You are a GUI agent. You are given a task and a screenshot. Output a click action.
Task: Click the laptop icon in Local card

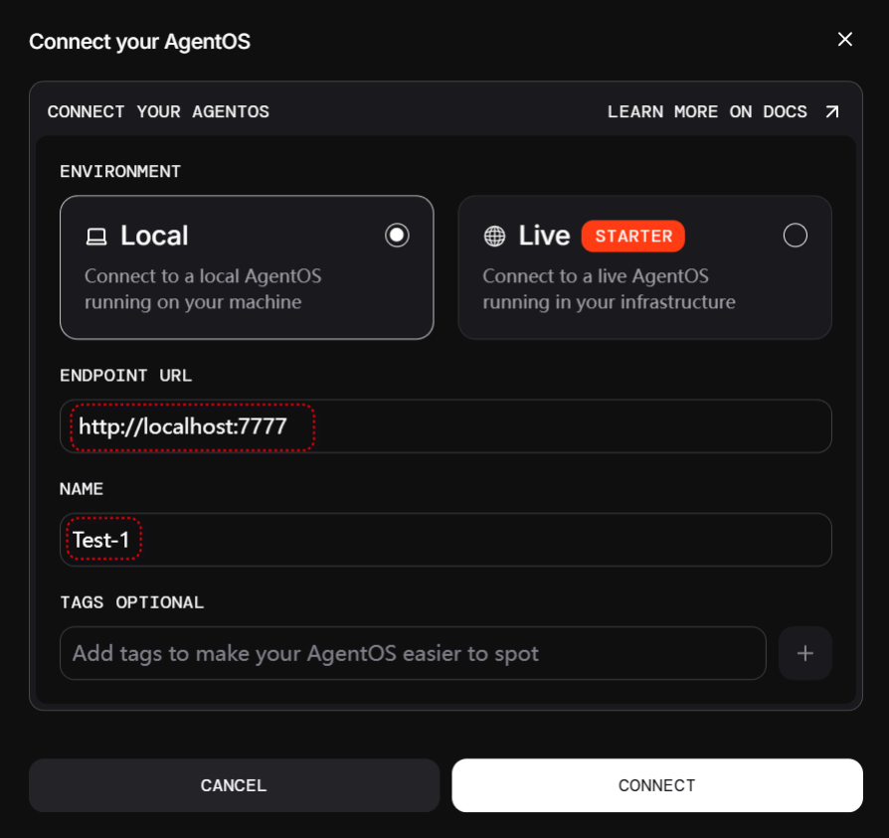[x=96, y=237]
